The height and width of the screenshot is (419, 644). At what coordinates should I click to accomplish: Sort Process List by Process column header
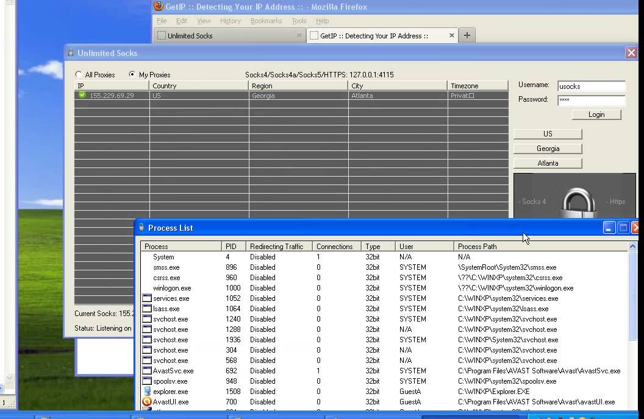point(181,247)
